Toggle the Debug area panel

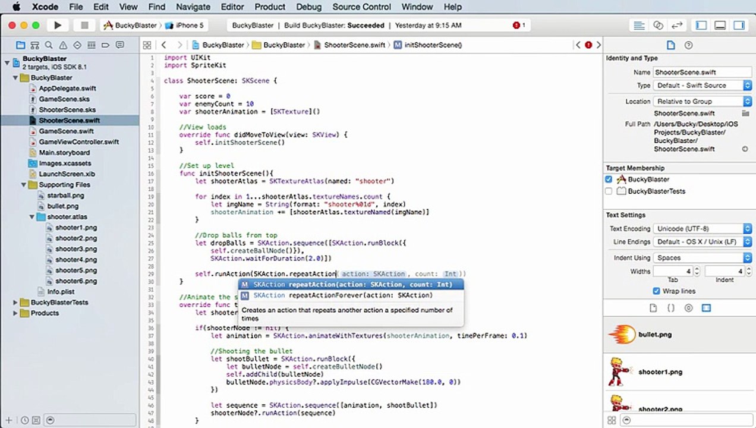(720, 26)
